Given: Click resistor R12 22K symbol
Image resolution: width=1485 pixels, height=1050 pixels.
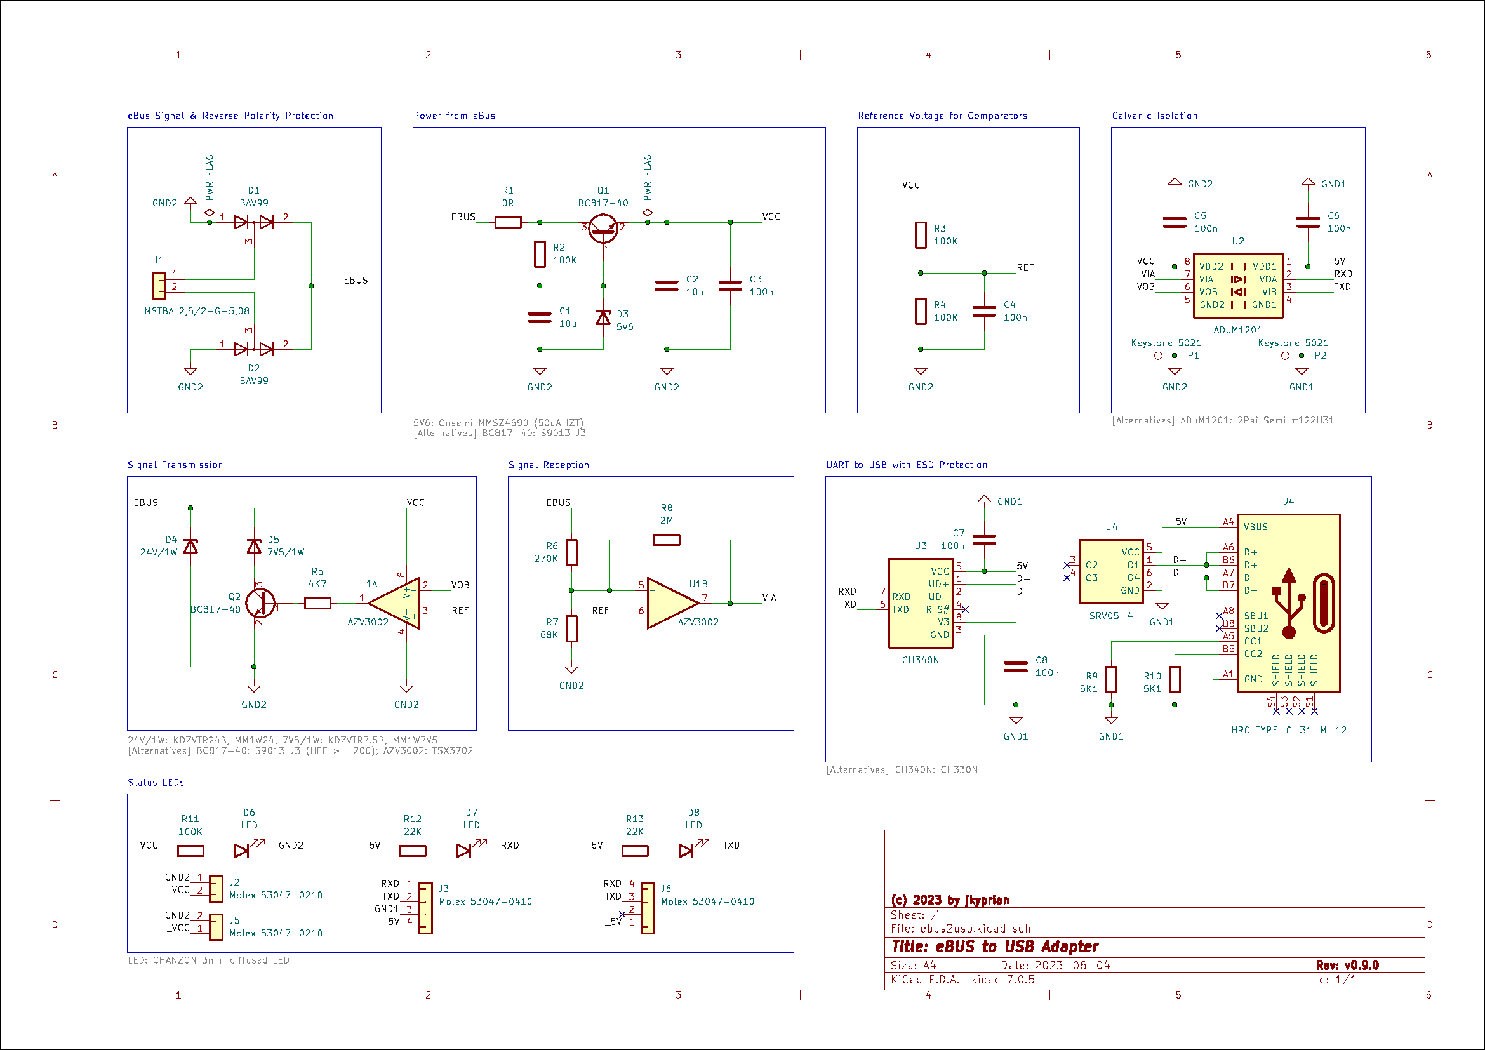Looking at the screenshot, I should [x=413, y=851].
